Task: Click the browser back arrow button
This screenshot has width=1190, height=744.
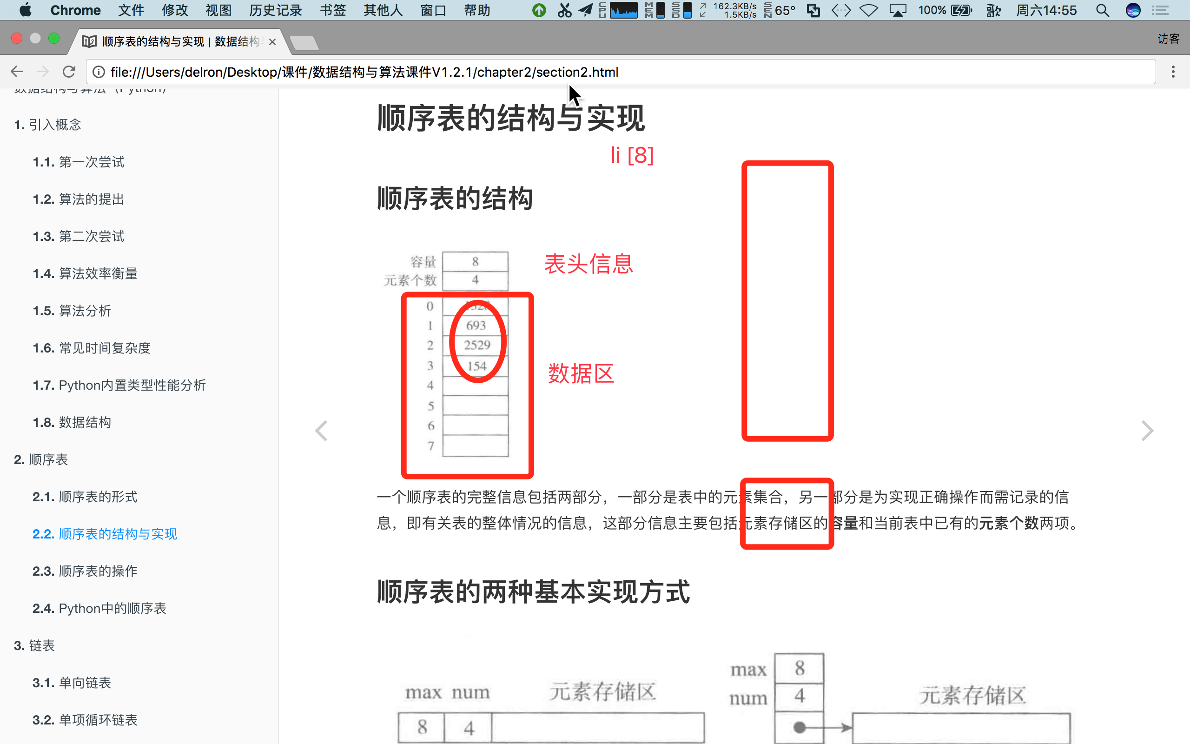Action: 17,72
